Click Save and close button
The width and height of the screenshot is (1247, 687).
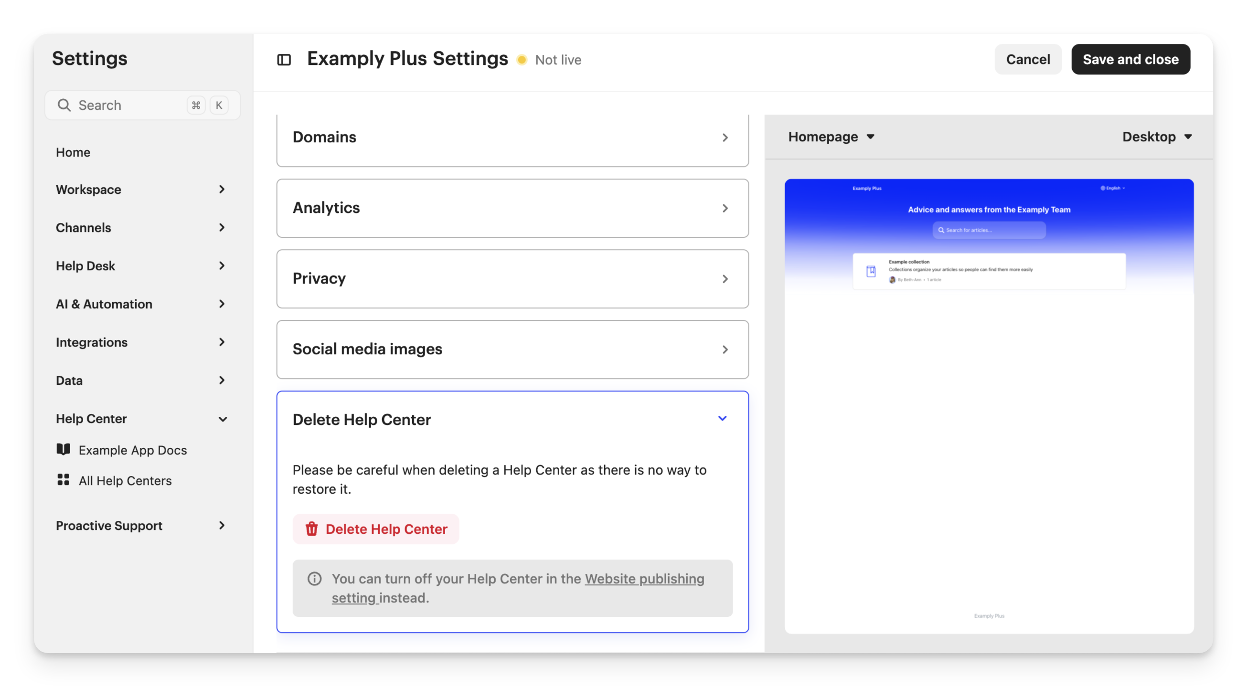tap(1130, 60)
